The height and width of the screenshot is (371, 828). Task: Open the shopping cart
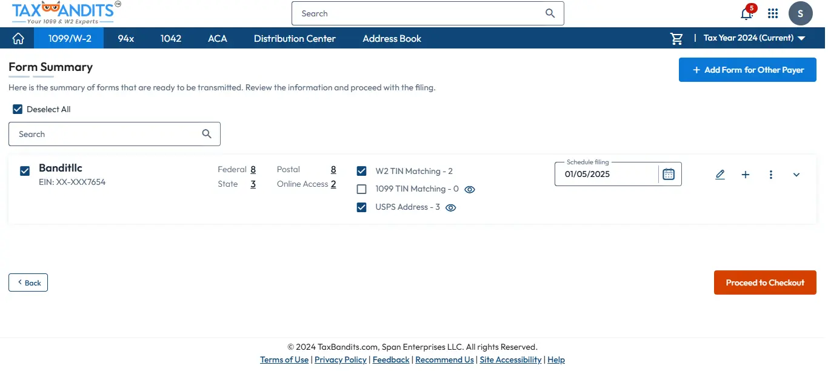(x=676, y=38)
